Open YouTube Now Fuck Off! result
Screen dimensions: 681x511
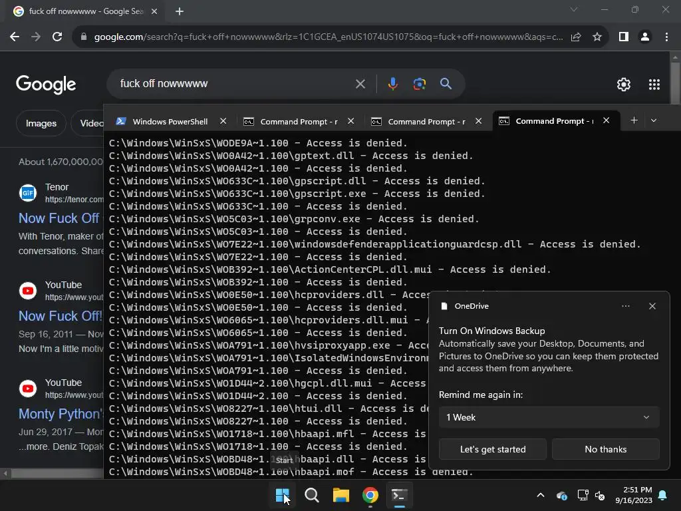61,316
